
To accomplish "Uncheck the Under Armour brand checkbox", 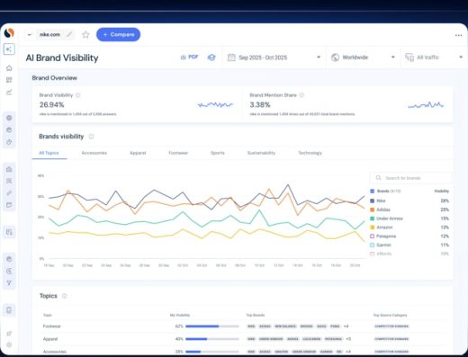I will click(x=373, y=219).
